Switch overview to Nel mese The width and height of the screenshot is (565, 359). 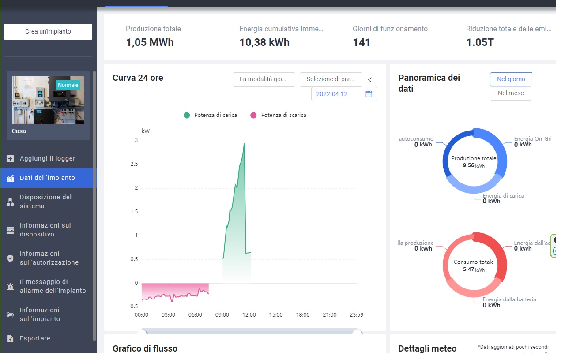coord(511,93)
